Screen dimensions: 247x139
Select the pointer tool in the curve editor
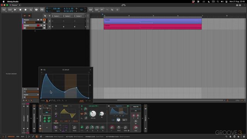[x=47, y=100]
